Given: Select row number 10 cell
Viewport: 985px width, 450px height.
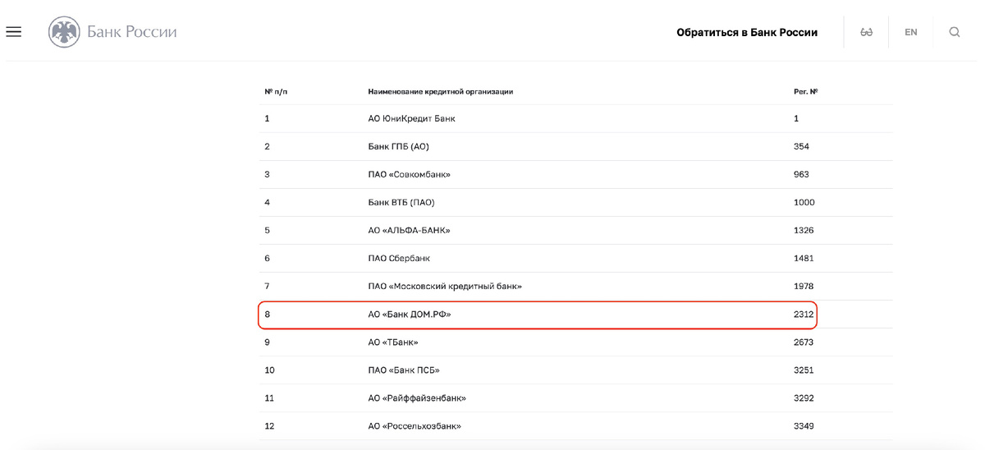Looking at the screenshot, I should (x=269, y=370).
